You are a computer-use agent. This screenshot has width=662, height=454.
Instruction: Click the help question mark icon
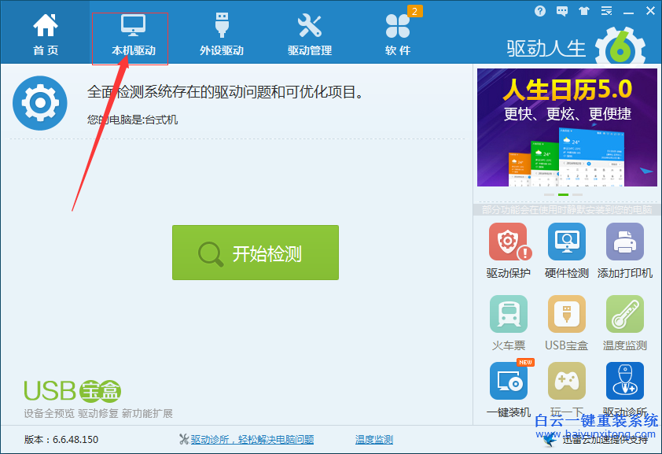(540, 11)
